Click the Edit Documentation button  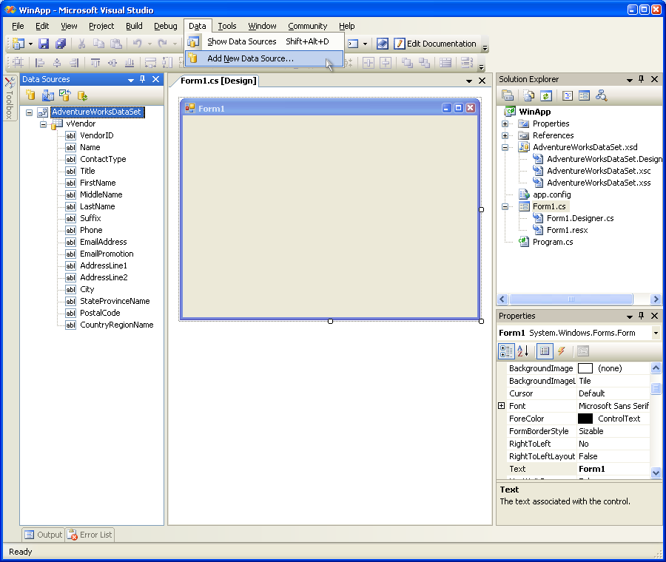coord(435,44)
